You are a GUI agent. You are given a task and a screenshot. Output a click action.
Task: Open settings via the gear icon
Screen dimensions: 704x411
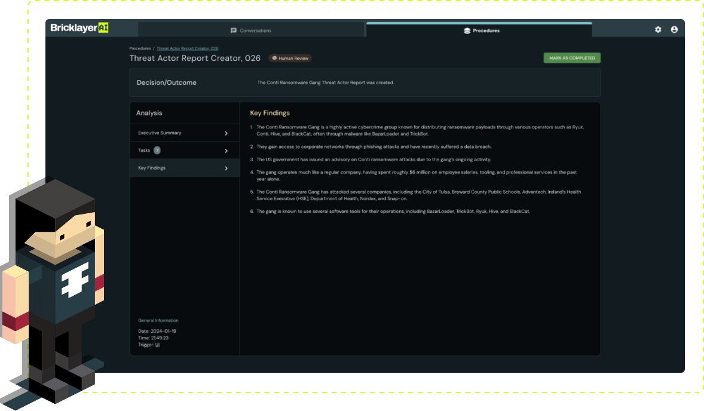click(x=658, y=29)
